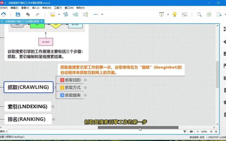Open the 文件(F) menu
The image size is (226, 141).
(4, 8)
